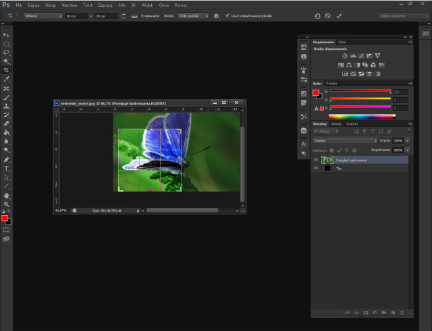Open the Crop tool preset picker arrow
The width and height of the screenshot is (432, 331).
(17, 16)
